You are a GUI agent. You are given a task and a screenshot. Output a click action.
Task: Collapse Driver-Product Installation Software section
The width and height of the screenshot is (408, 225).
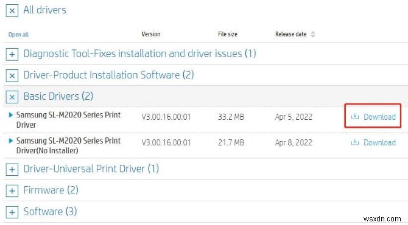click(x=12, y=75)
